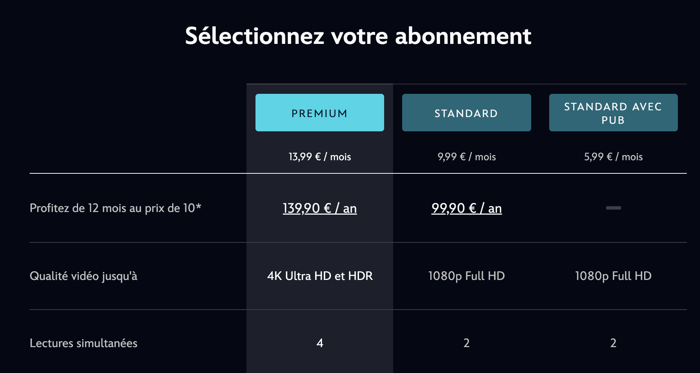Click 1080p Full HD under STANDARD
This screenshot has height=373, width=700.
[x=466, y=276]
